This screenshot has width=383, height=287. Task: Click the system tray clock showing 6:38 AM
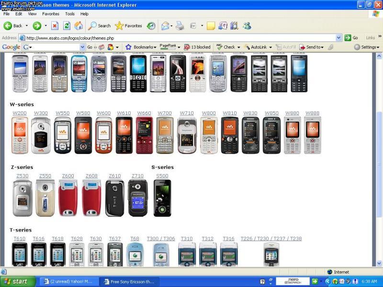tap(370, 282)
